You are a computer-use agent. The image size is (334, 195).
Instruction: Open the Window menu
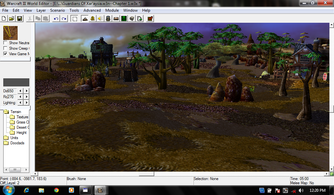(130, 10)
